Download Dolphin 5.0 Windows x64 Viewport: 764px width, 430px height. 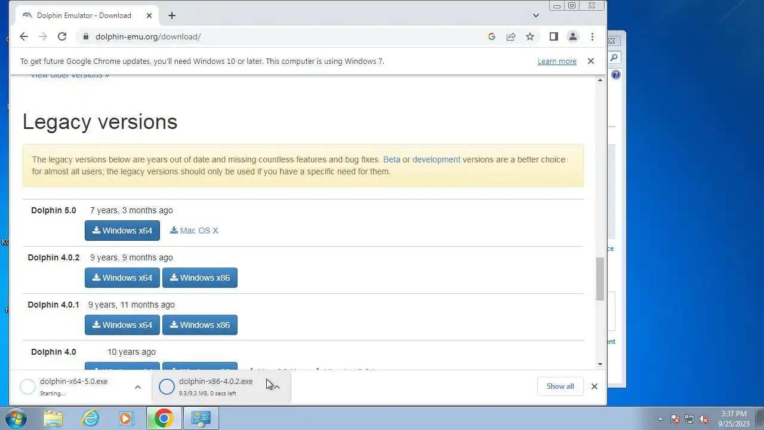pos(122,231)
